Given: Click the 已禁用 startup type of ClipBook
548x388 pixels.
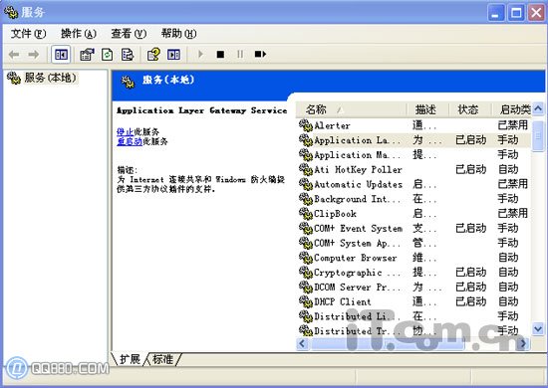Looking at the screenshot, I should (x=513, y=213).
